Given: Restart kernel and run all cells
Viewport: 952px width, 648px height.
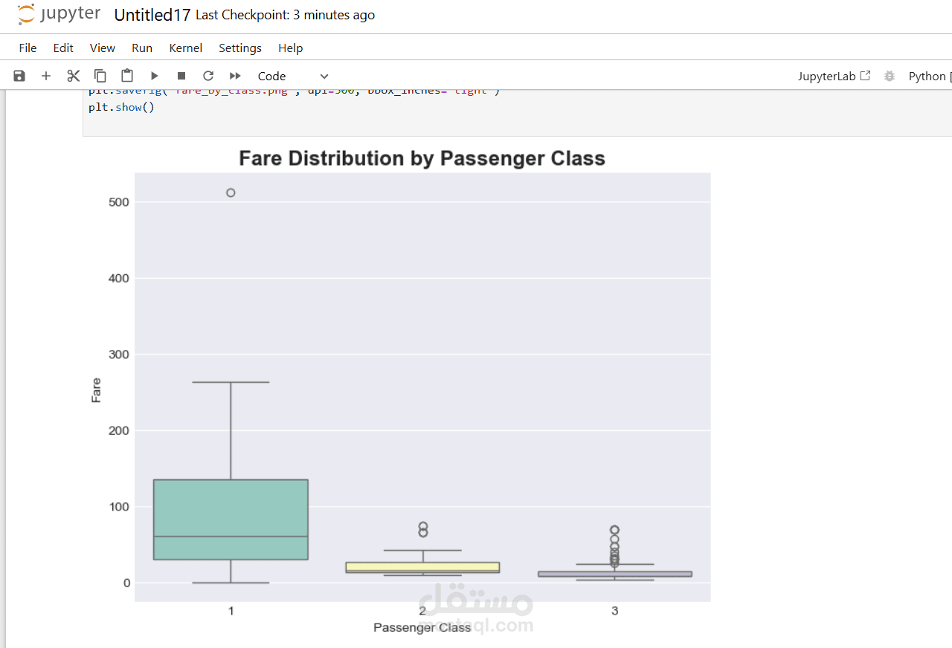Looking at the screenshot, I should (x=235, y=76).
